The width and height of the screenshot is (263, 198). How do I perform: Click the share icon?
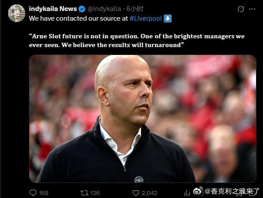coord(252,193)
